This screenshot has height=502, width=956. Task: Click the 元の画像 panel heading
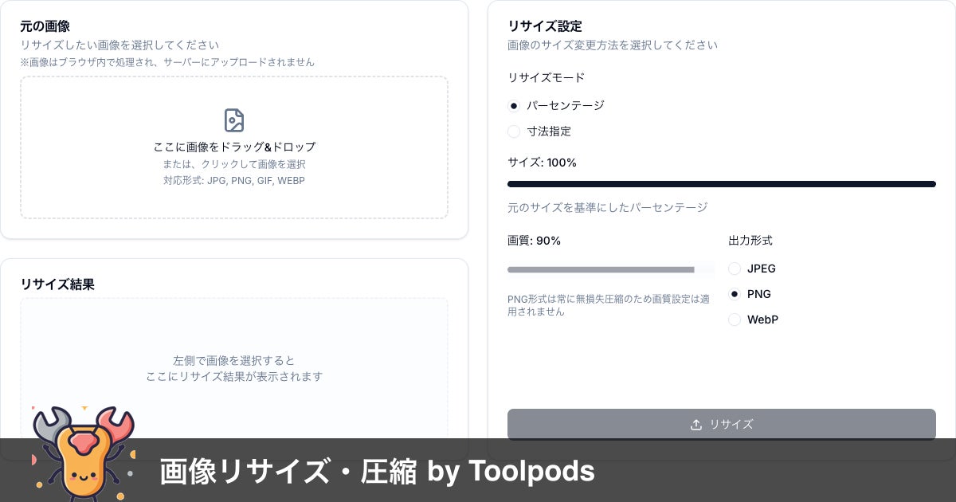[x=45, y=26]
